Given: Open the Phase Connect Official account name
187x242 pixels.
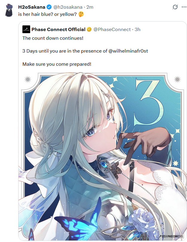Looking at the screenshot, I should pos(58,29).
